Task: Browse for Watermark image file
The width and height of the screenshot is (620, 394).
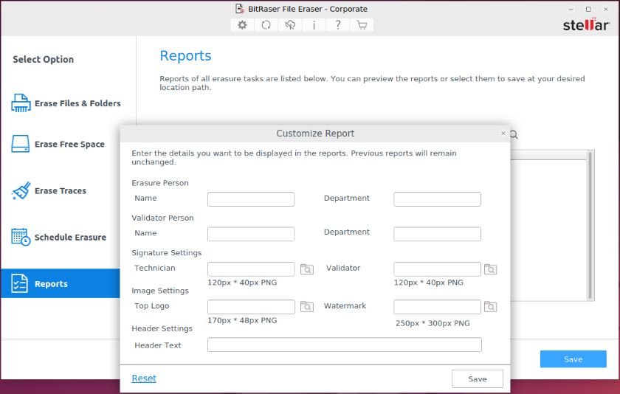Action: 490,307
